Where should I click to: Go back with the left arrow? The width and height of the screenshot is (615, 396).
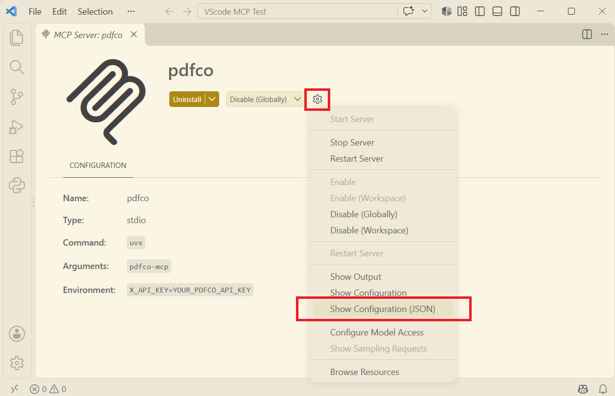click(x=169, y=11)
